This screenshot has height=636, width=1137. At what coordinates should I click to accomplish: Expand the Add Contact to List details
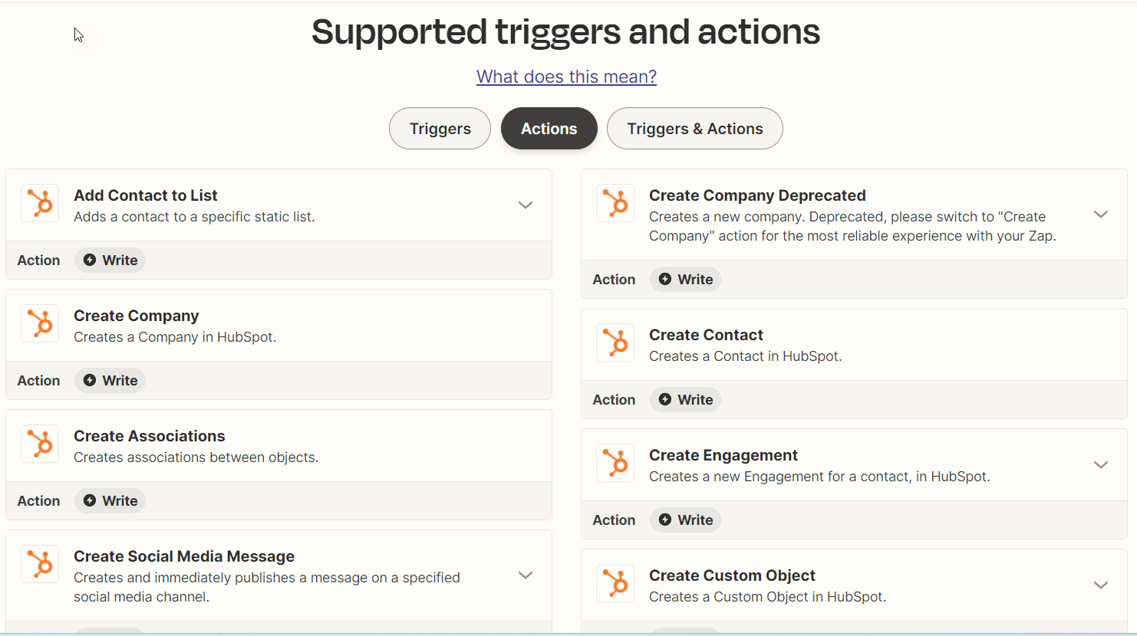(x=526, y=205)
